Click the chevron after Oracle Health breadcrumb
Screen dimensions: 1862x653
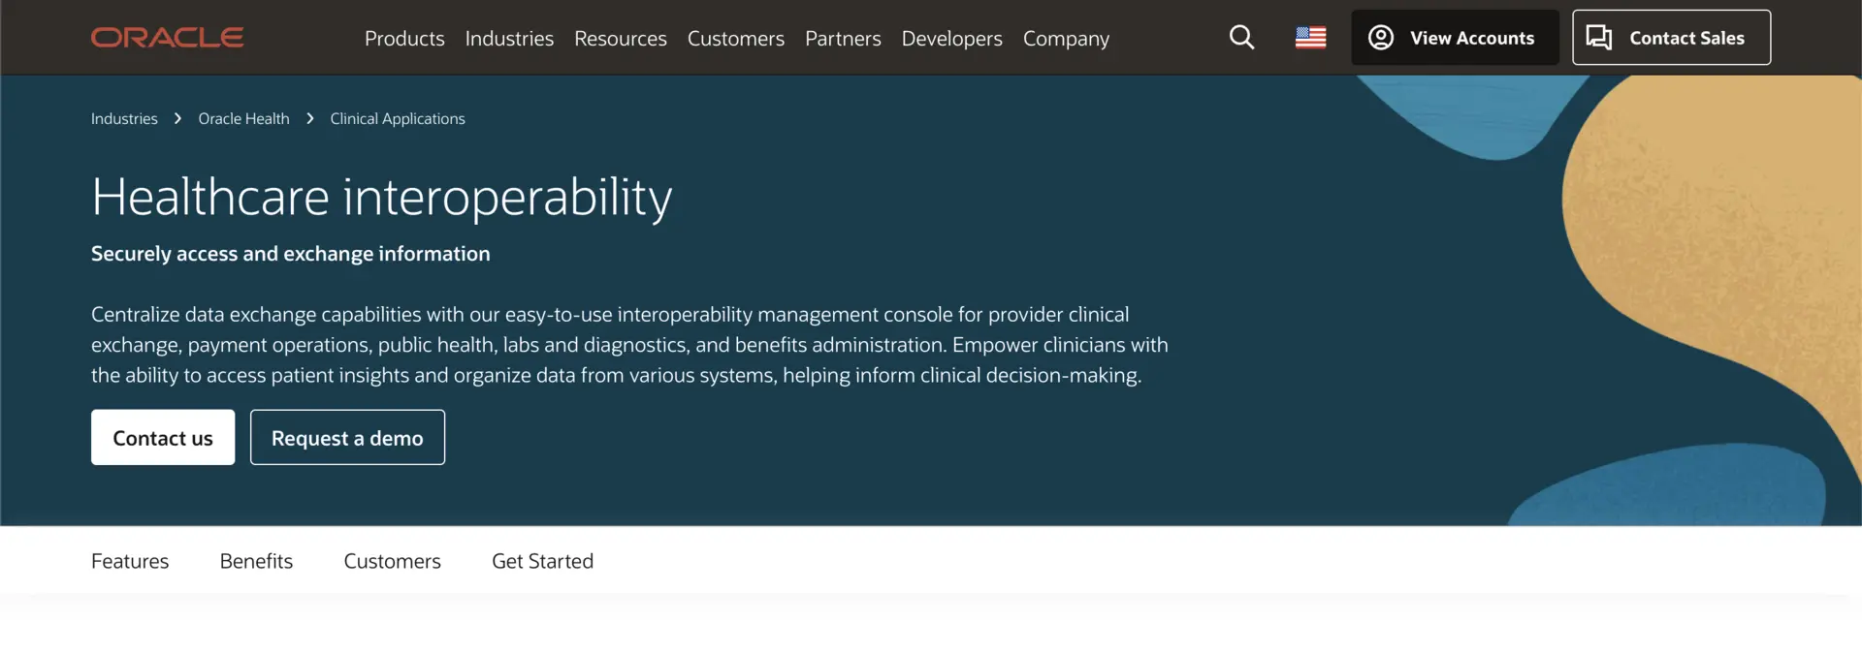pyautogui.click(x=309, y=117)
